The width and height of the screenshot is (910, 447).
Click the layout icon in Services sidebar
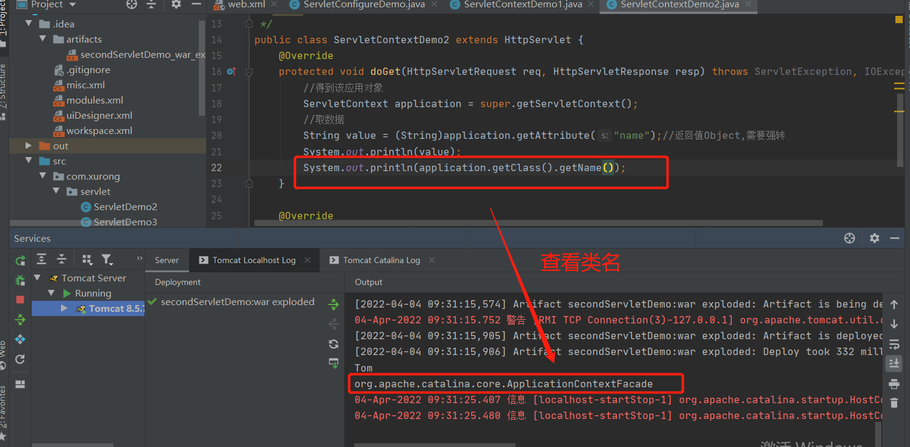coord(20,384)
